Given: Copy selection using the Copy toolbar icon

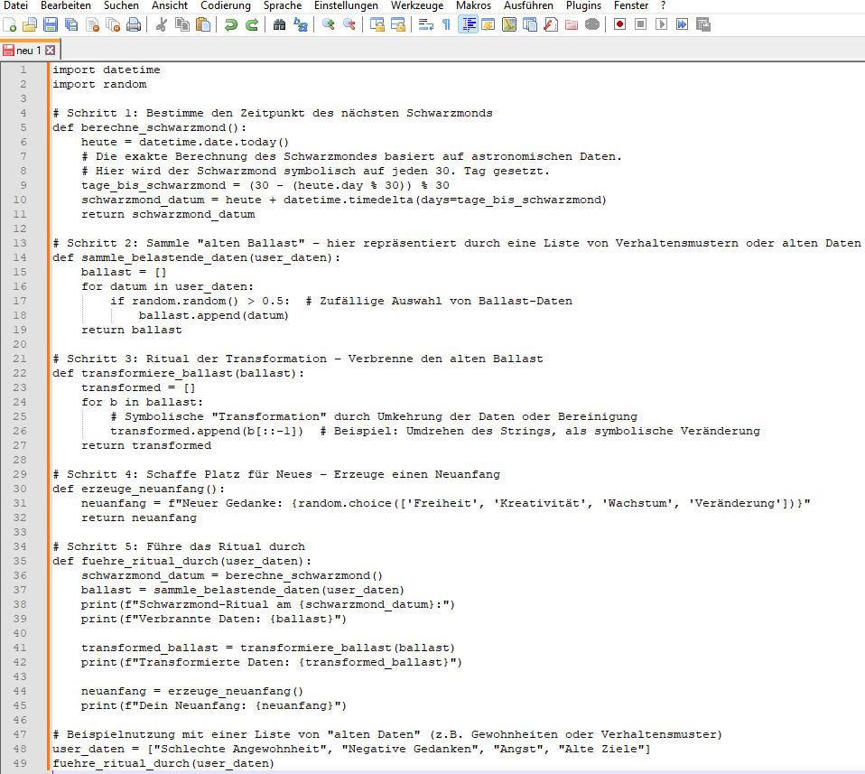Looking at the screenshot, I should [x=182, y=24].
